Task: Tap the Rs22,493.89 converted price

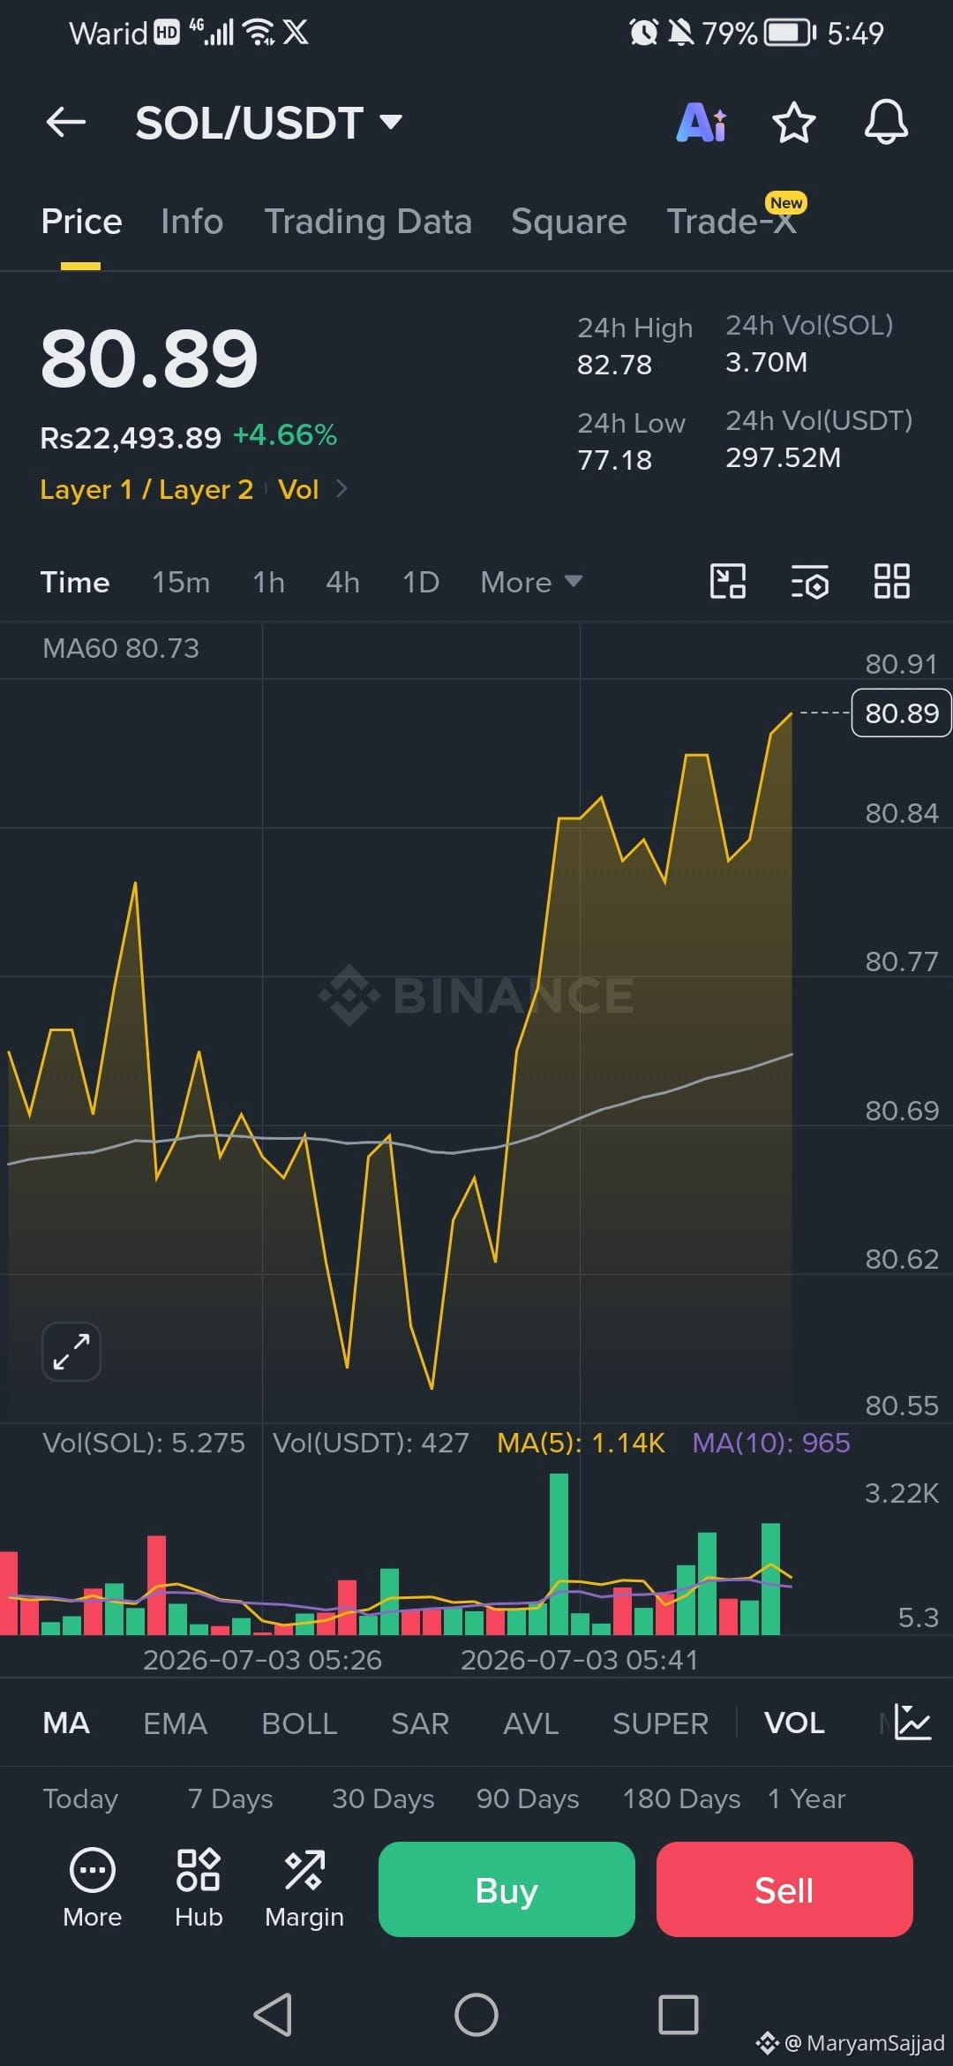Action: click(x=131, y=437)
